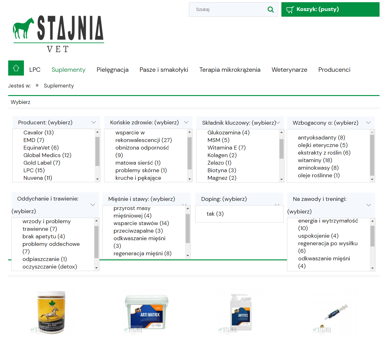Open the Pasze i smakołyki menu
The image size is (389, 340).
tap(164, 70)
